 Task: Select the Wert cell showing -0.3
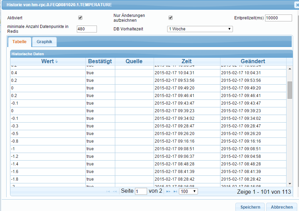click(48, 126)
